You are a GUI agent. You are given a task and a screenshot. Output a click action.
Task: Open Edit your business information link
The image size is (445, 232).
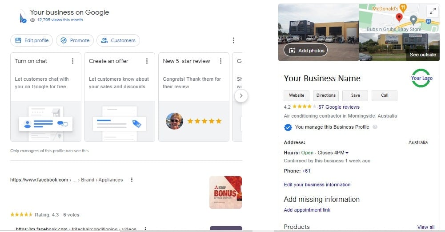point(317,185)
